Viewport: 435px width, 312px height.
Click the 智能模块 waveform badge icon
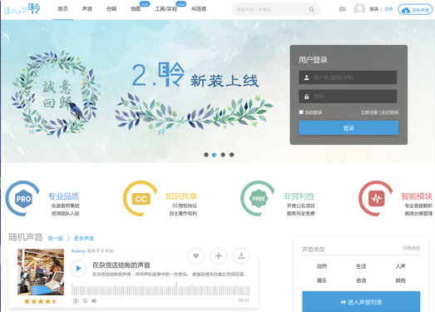(376, 199)
